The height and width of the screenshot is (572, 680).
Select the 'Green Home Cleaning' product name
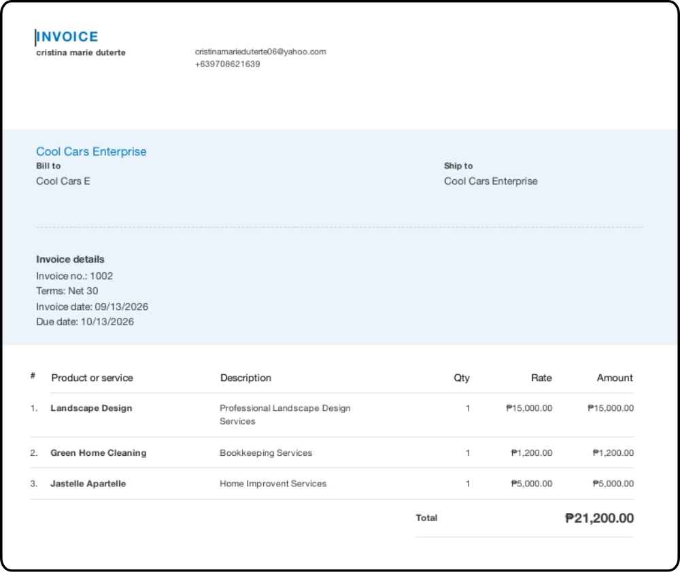pos(99,453)
